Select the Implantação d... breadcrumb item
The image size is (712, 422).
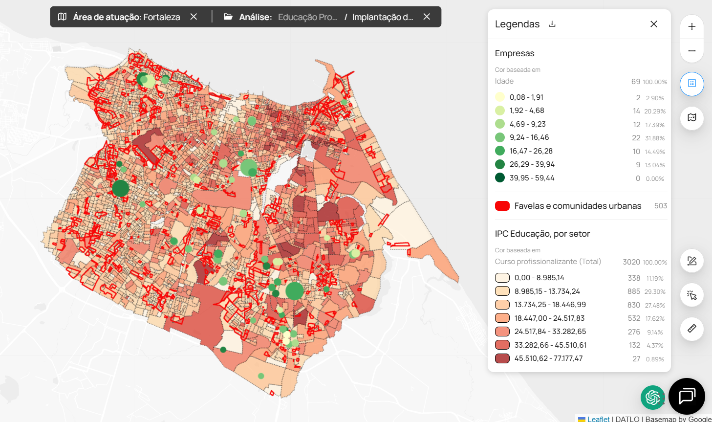382,17
